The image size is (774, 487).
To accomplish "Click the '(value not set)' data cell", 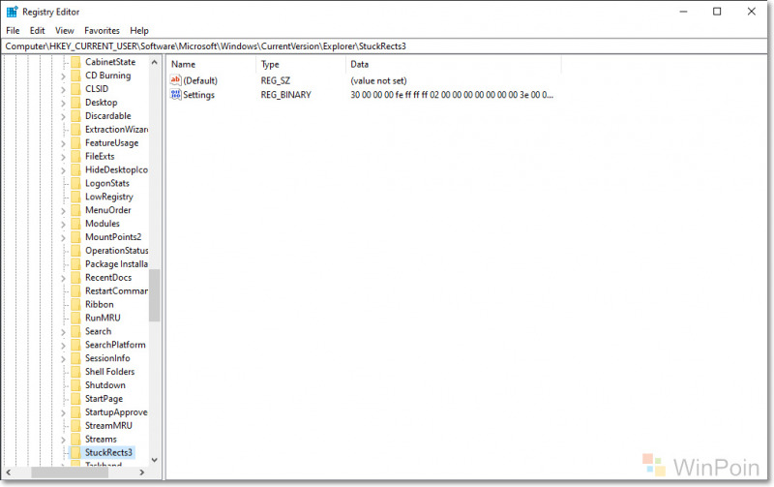I will 378,80.
